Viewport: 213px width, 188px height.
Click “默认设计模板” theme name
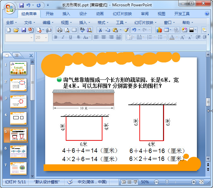coord(47,182)
